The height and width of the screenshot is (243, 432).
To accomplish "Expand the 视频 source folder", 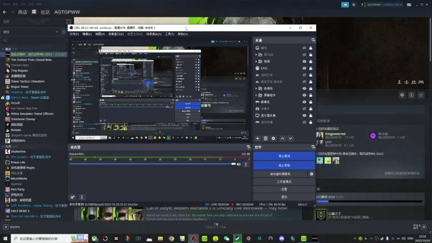I will 256,62.
